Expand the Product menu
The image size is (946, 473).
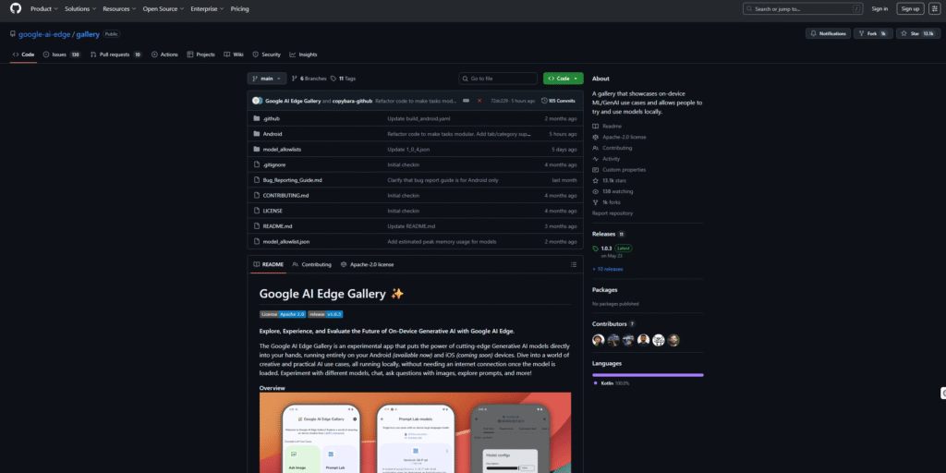click(44, 9)
